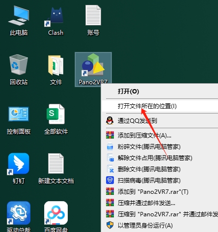Click the 账号 icon label
This screenshot has width=218, height=232.
point(93,33)
